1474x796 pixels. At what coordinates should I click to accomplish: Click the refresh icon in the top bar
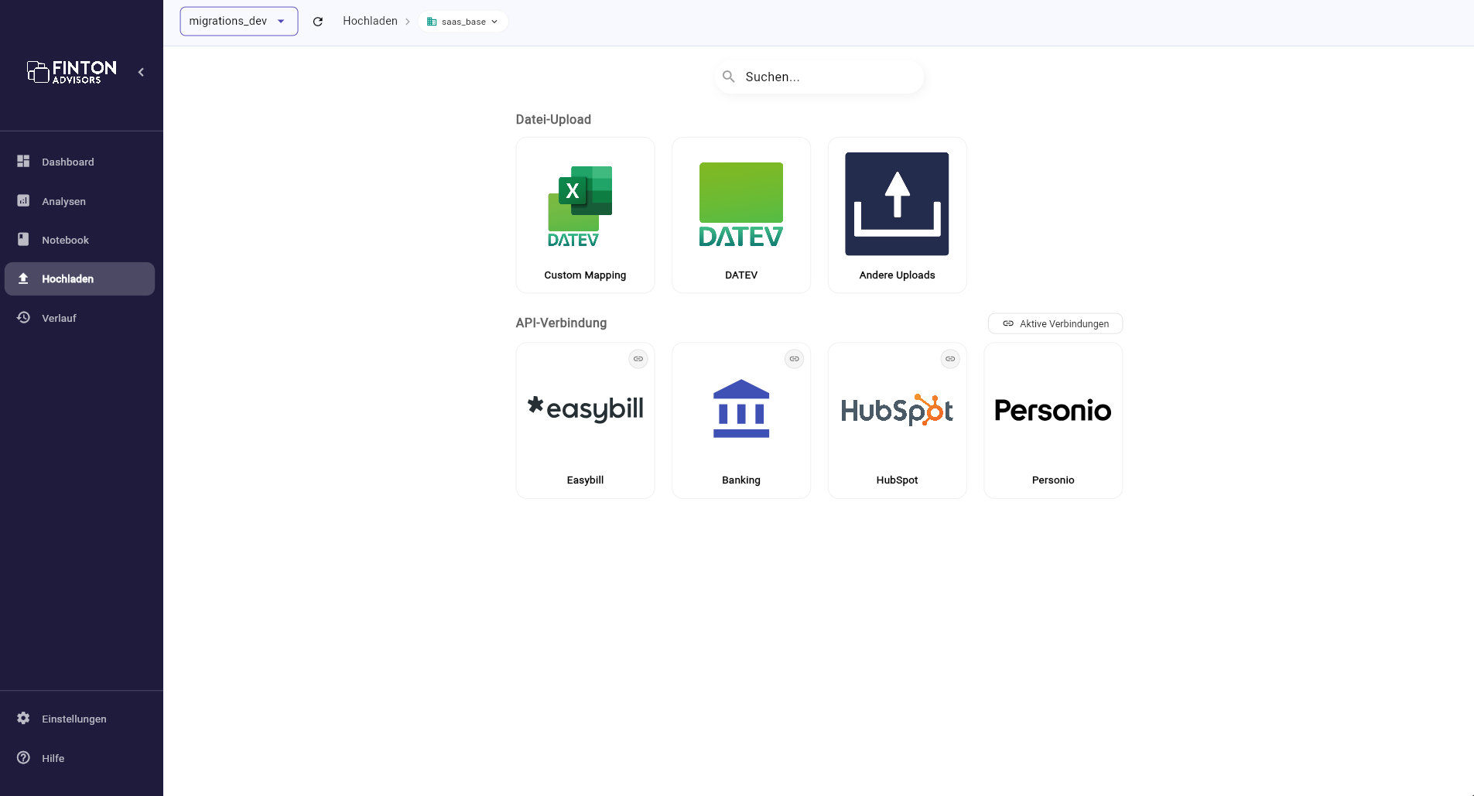point(317,22)
